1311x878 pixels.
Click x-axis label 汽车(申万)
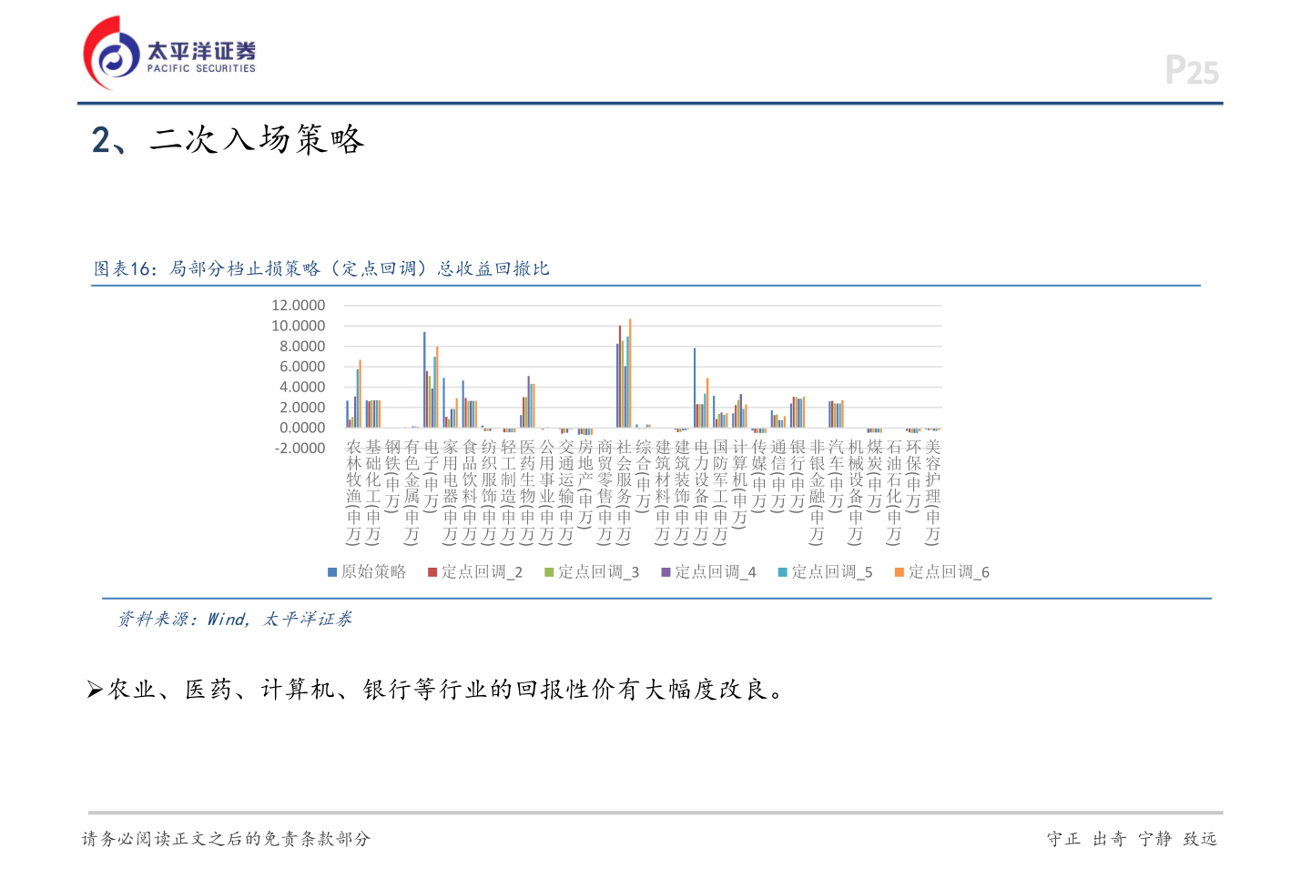(836, 476)
